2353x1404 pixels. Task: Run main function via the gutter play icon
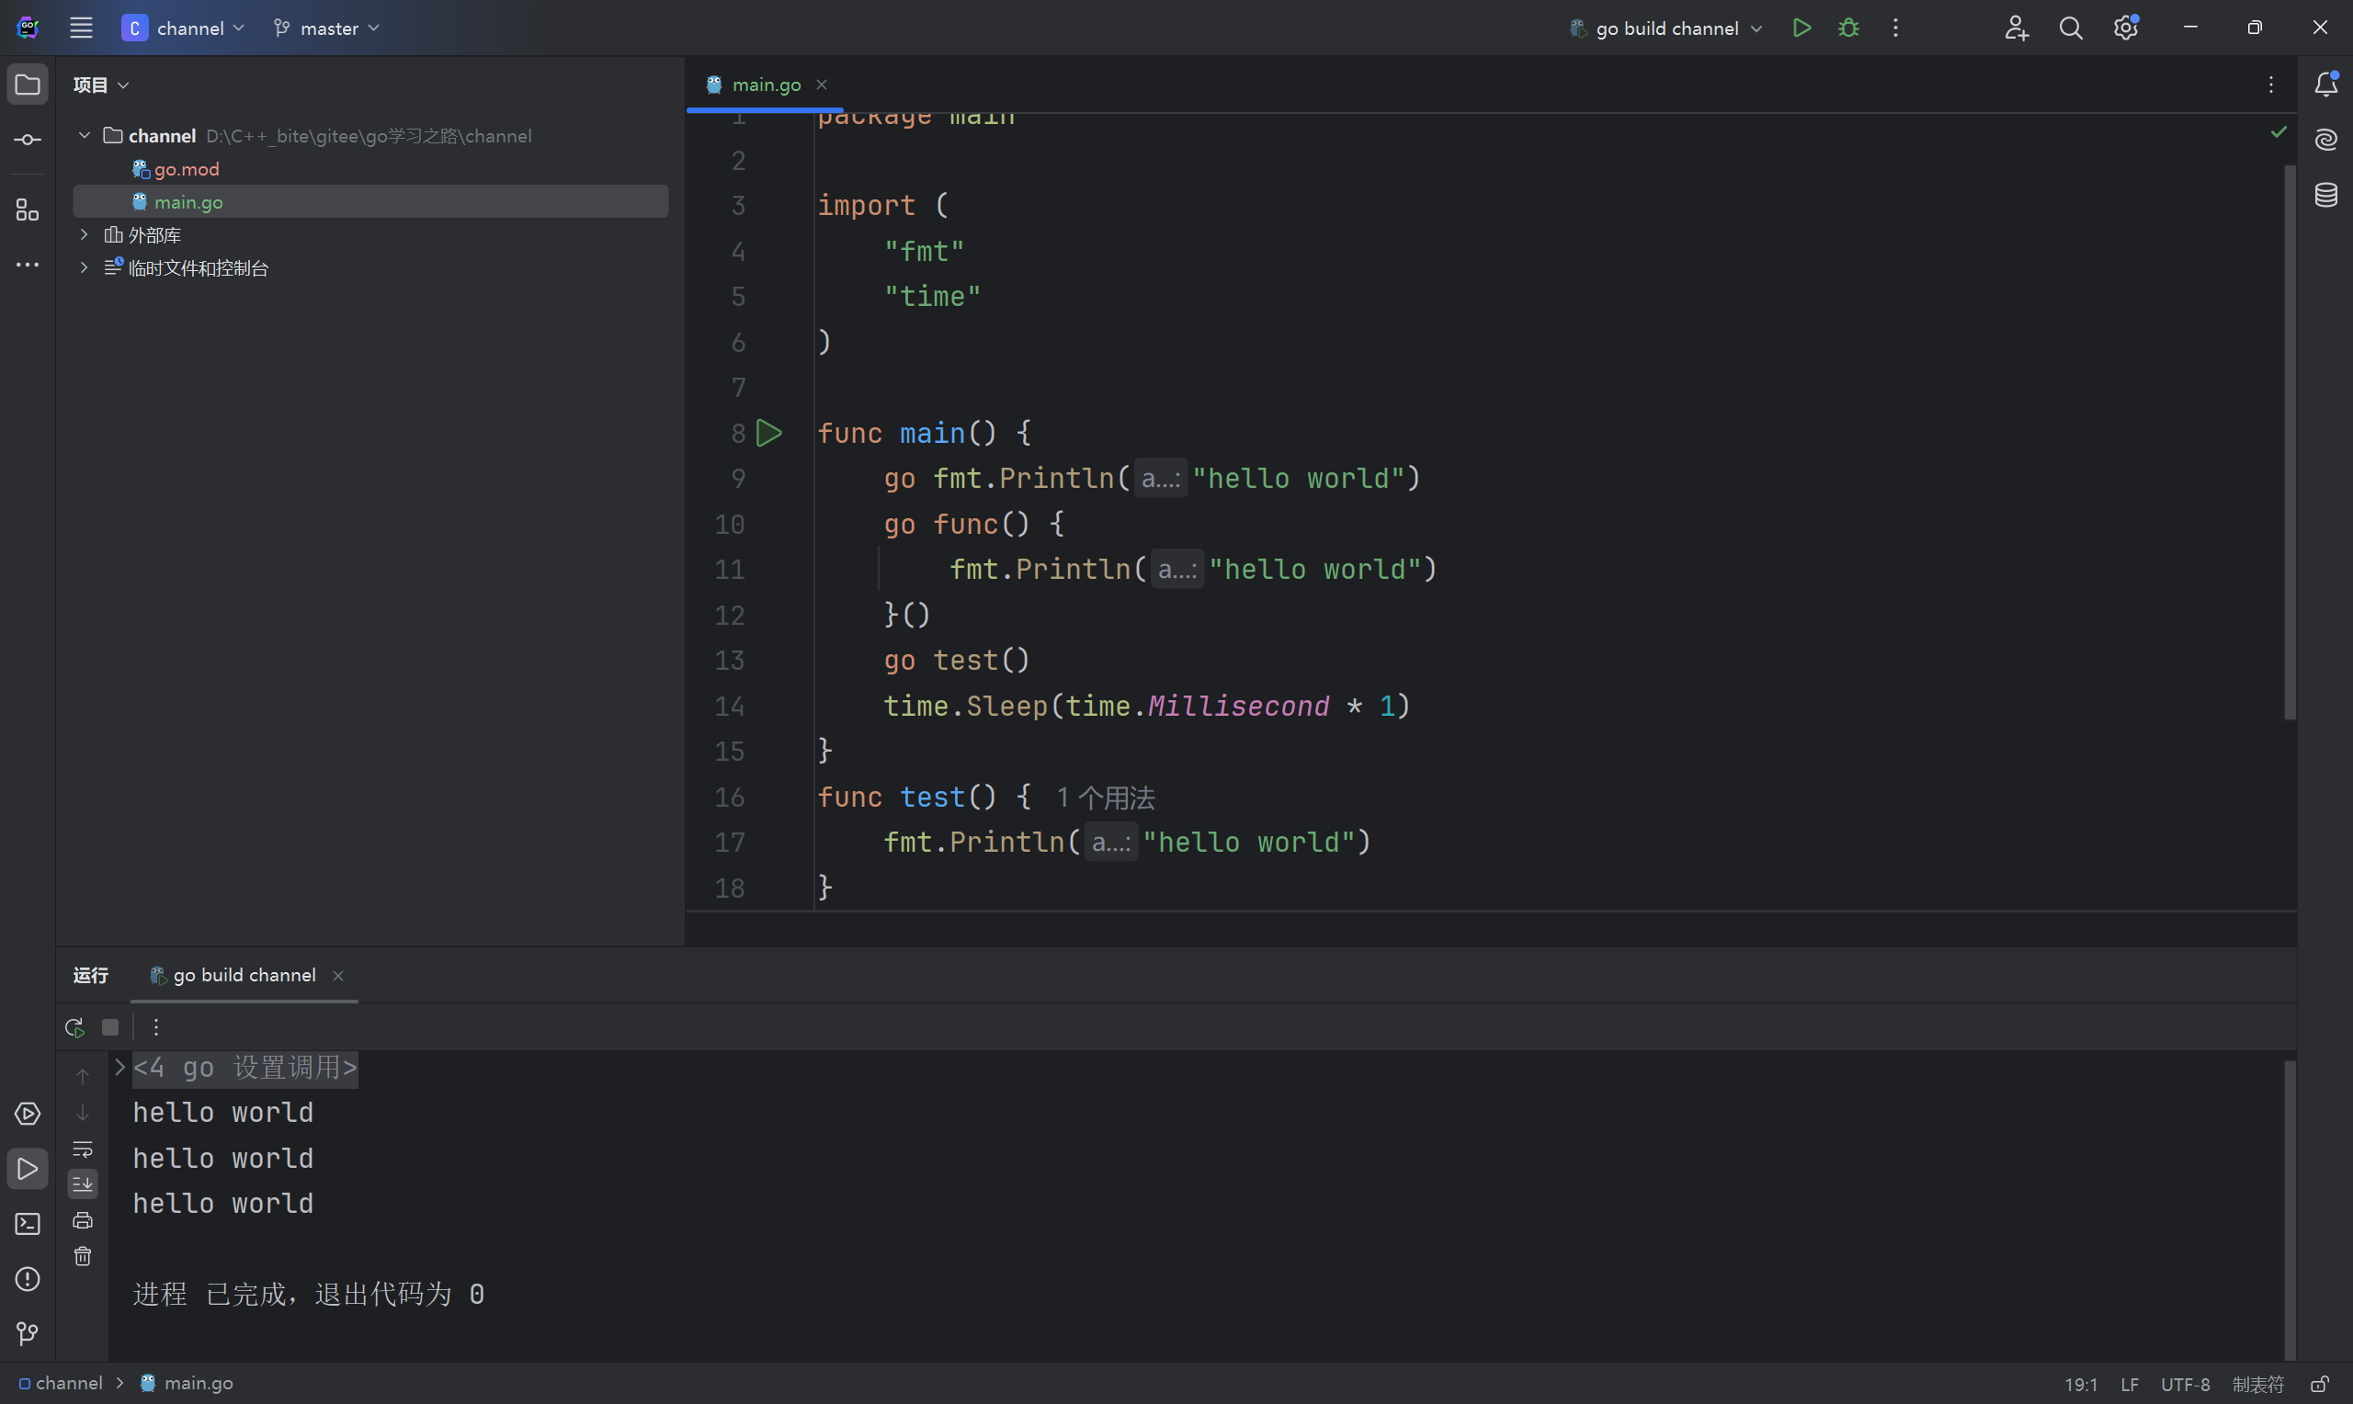coord(769,434)
